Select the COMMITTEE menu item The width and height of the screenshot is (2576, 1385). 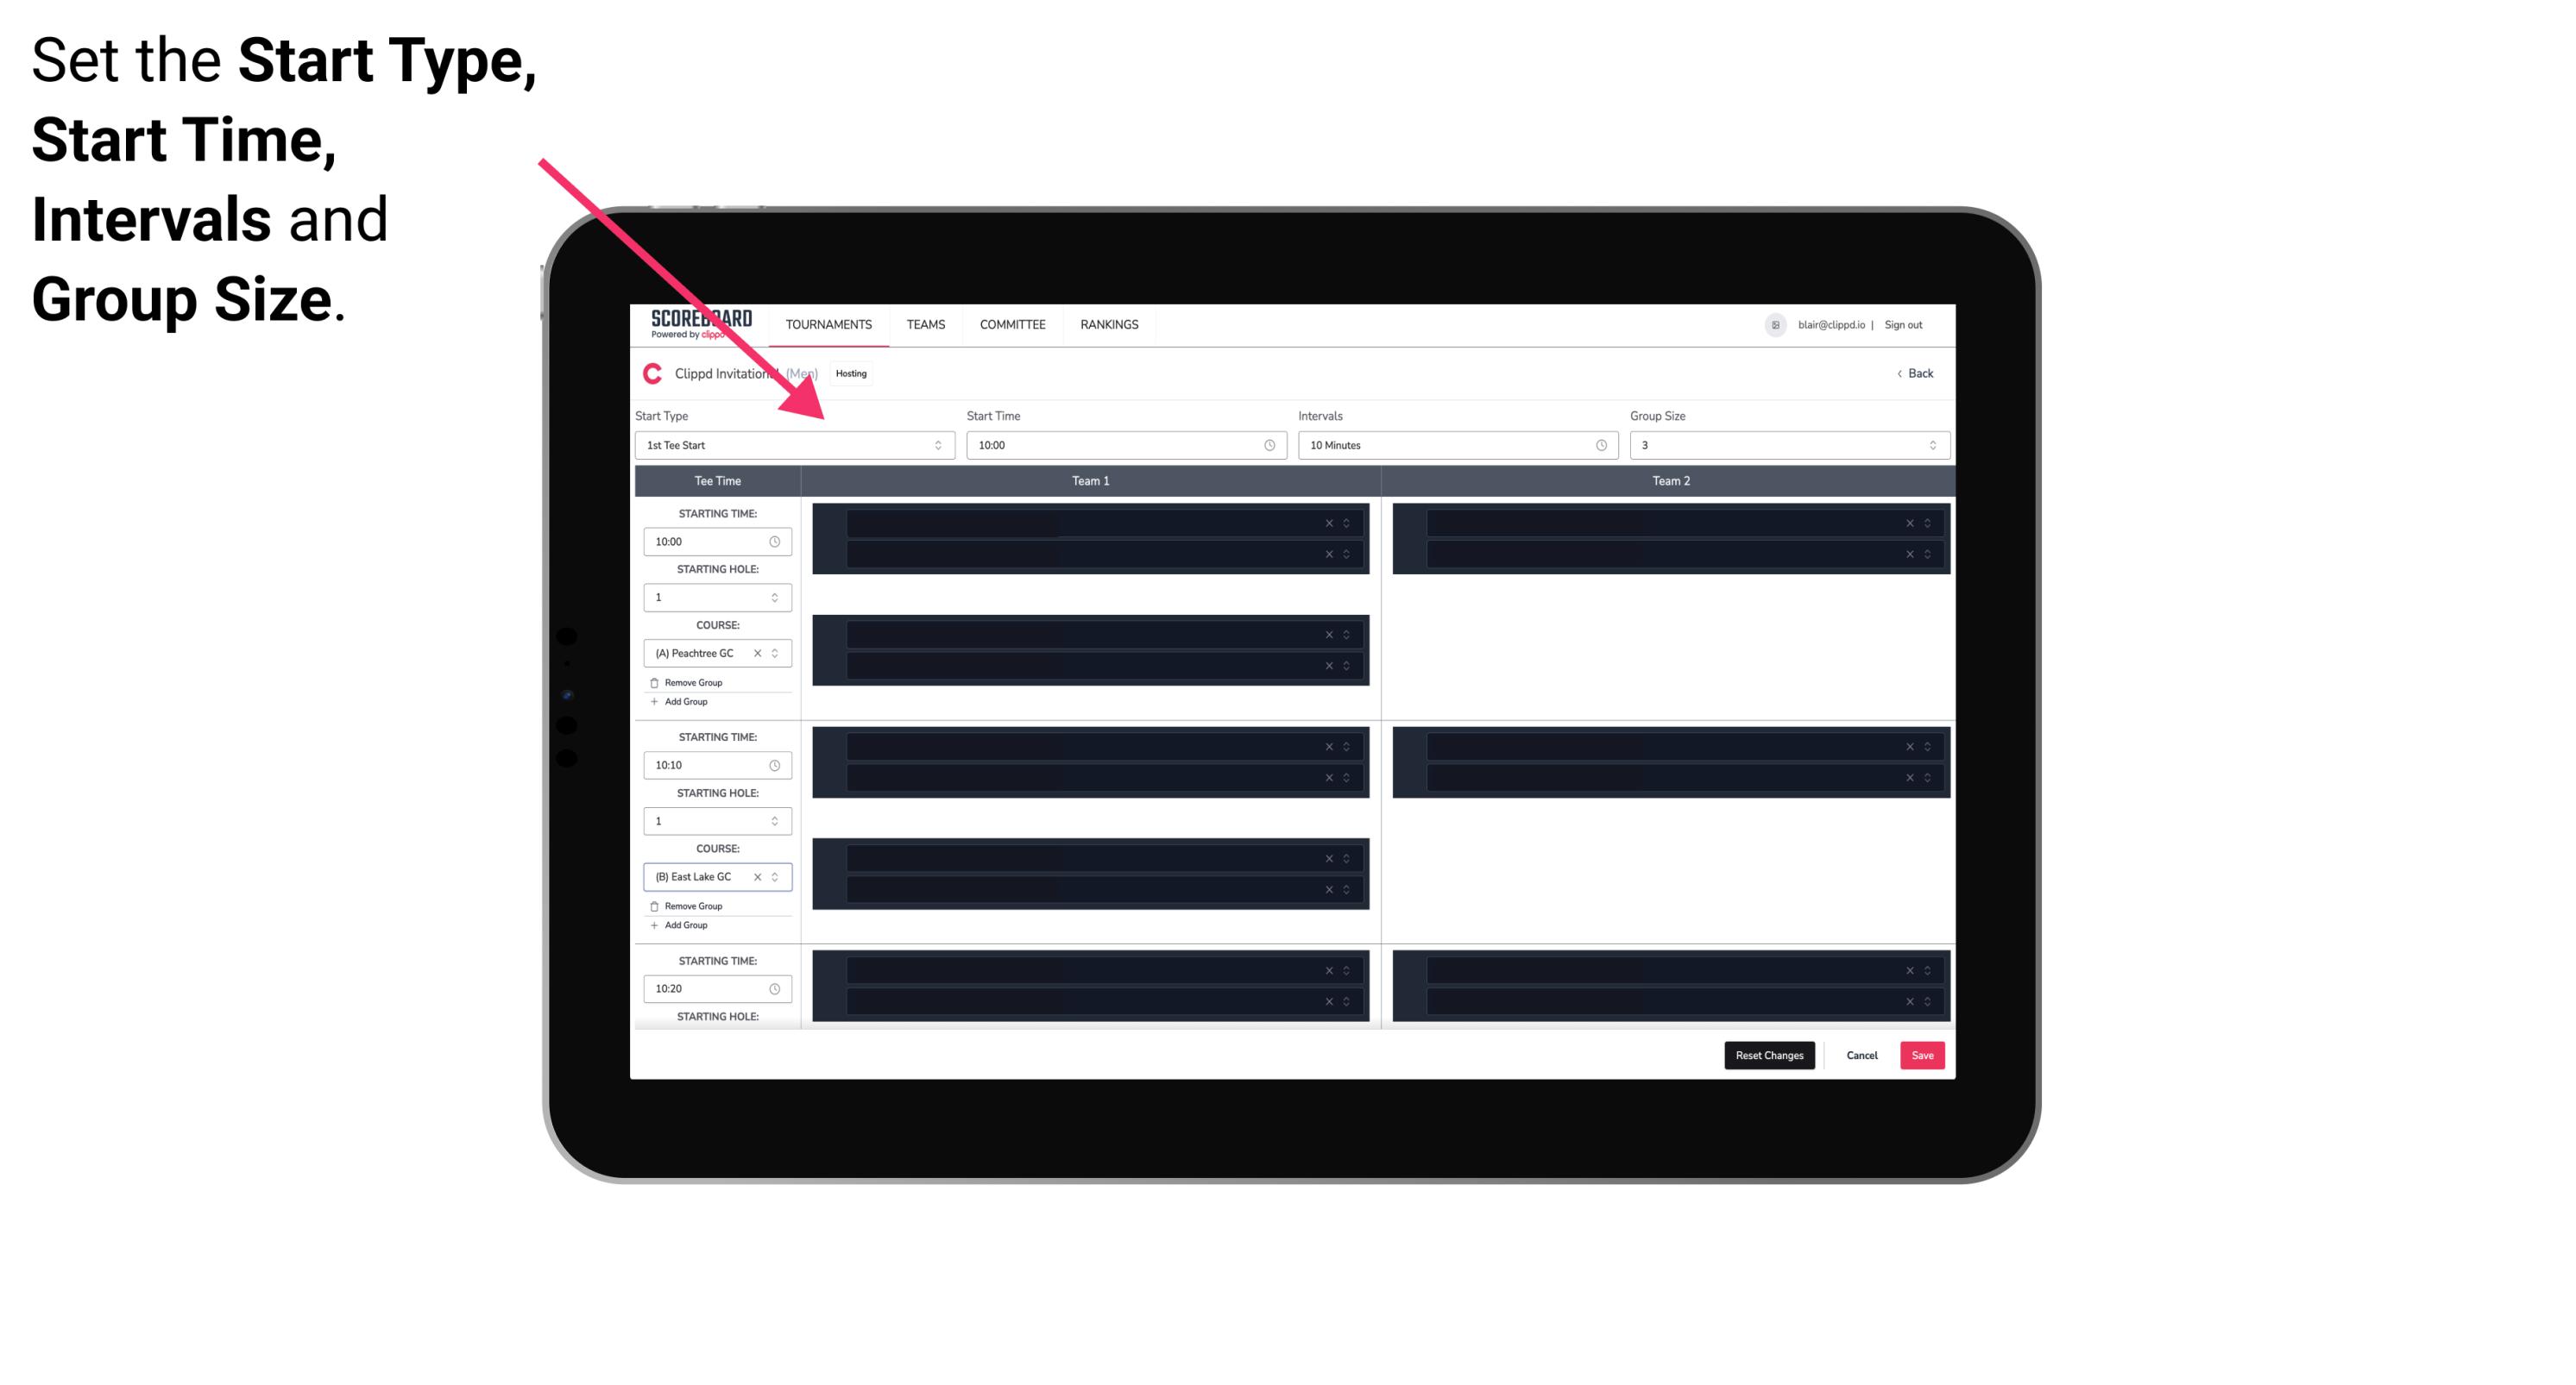[x=1013, y=324]
